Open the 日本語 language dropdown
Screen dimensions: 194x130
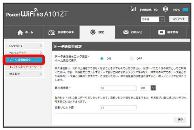pyautogui.click(x=153, y=19)
